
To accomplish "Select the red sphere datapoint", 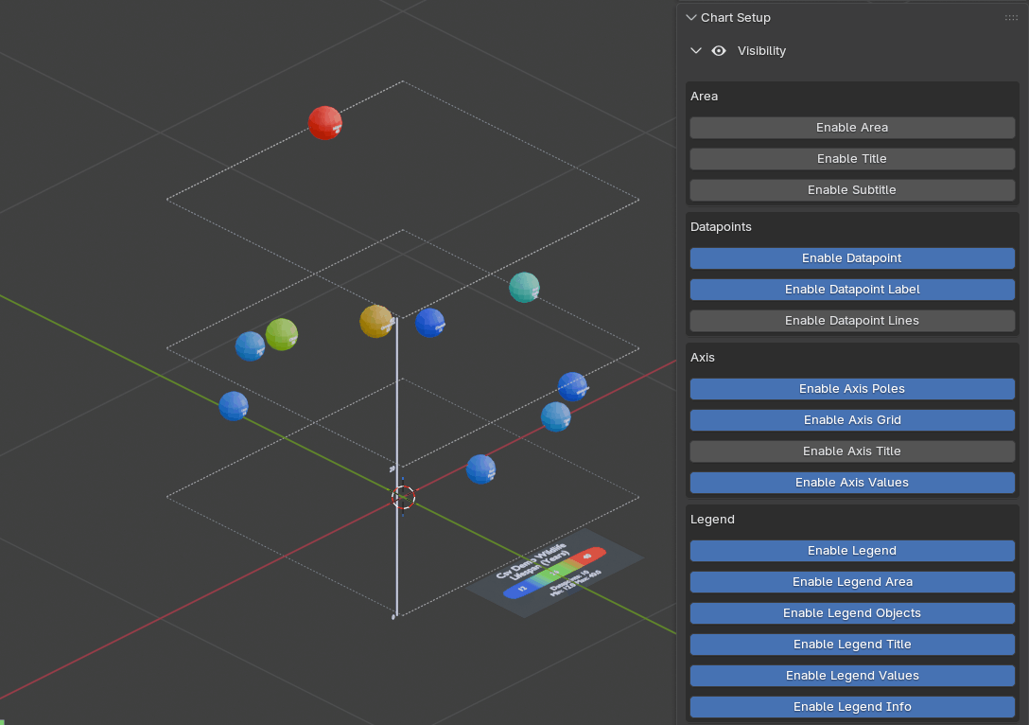I will (324, 123).
